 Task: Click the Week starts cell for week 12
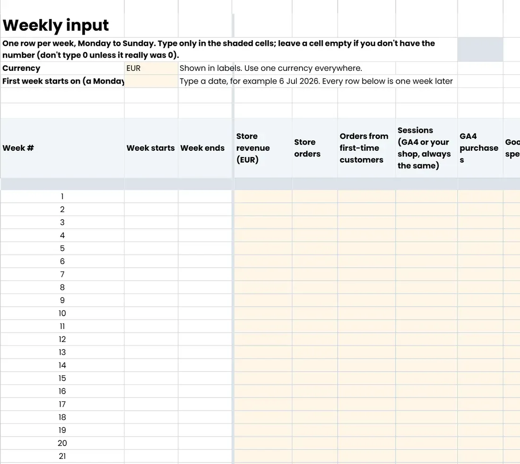coord(151,339)
